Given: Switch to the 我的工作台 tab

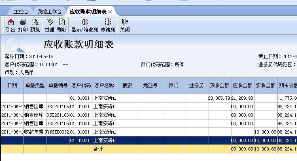Looking at the screenshot, I should tap(49, 12).
